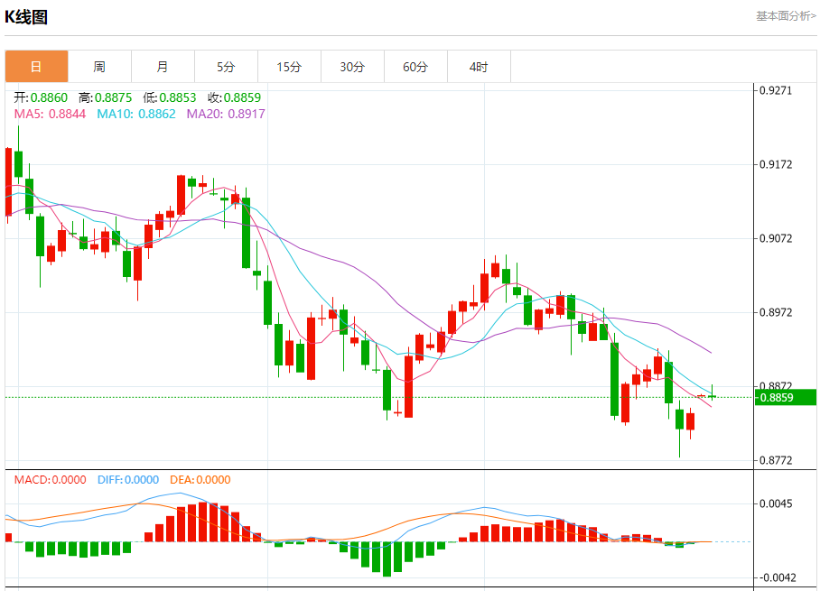This screenshot has height=591, width=820.
Task: Click the K线图 title heading
Action: tap(26, 17)
